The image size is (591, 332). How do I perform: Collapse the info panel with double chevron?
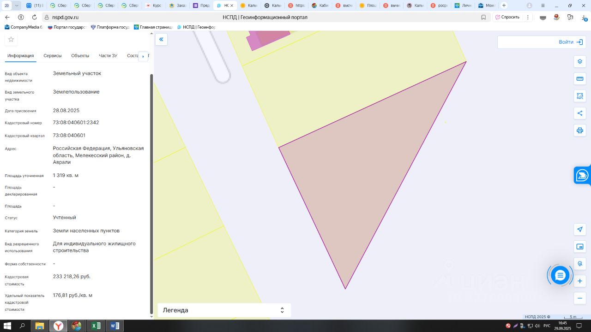click(x=161, y=40)
